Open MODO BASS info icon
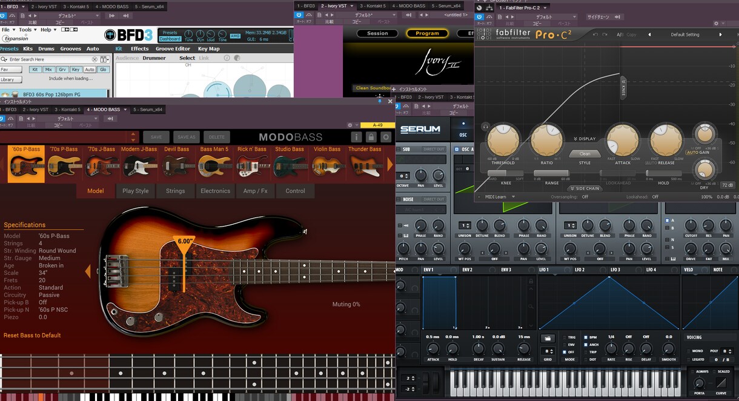Viewport: 739px width, 401px height. [357, 137]
